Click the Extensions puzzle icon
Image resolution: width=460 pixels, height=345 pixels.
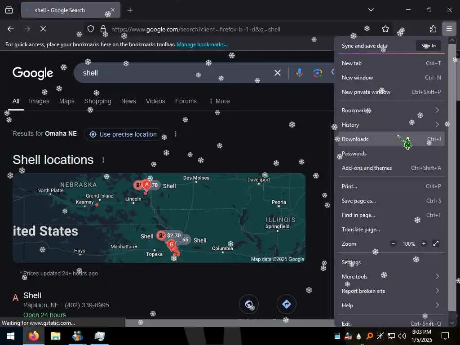433,29
